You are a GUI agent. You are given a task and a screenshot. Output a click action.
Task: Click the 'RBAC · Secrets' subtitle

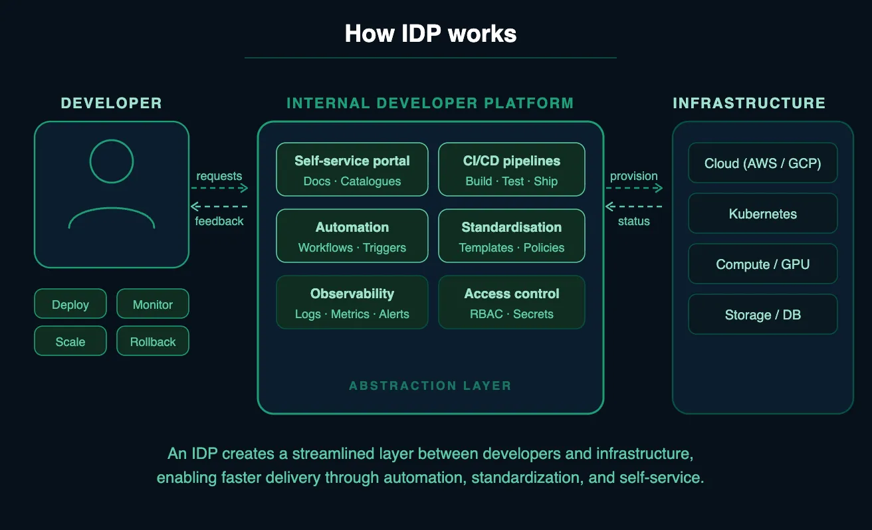(x=512, y=314)
